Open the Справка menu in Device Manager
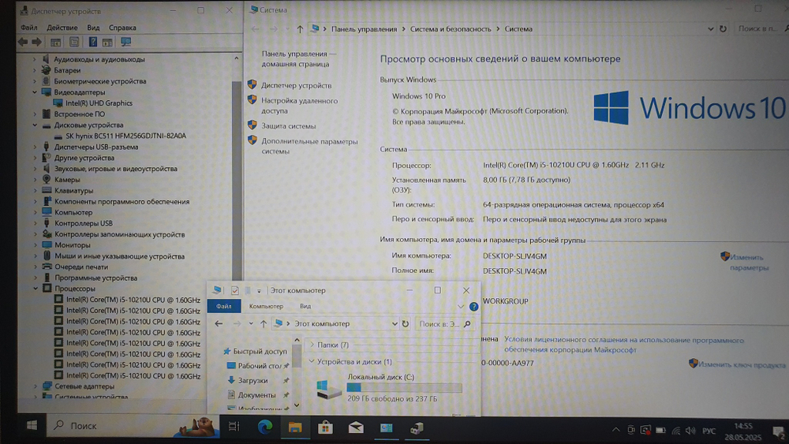The height and width of the screenshot is (444, 789). pyautogui.click(x=122, y=28)
